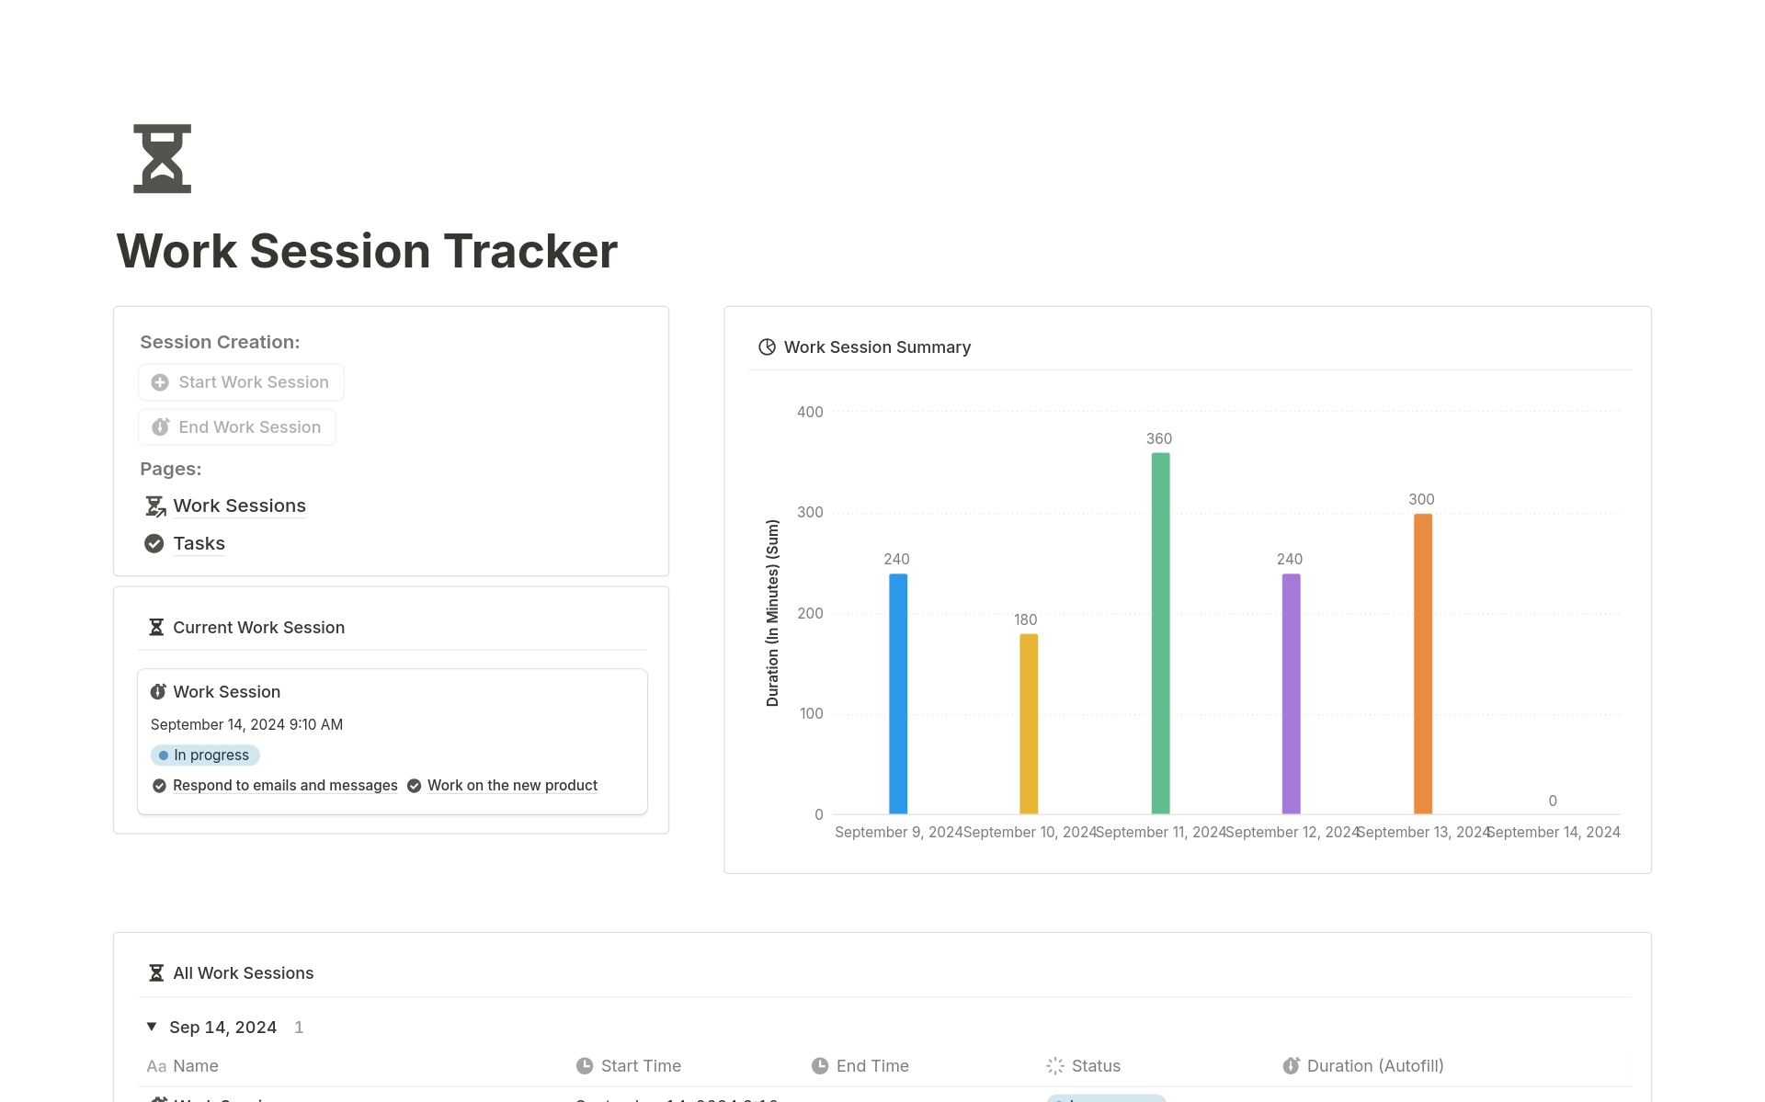The width and height of the screenshot is (1765, 1102).
Task: Click the clock icon in the Start Time column header
Action: [585, 1065]
